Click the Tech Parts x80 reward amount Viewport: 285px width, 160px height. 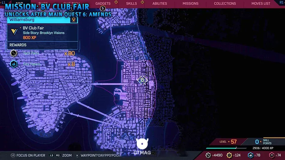[x=70, y=53]
